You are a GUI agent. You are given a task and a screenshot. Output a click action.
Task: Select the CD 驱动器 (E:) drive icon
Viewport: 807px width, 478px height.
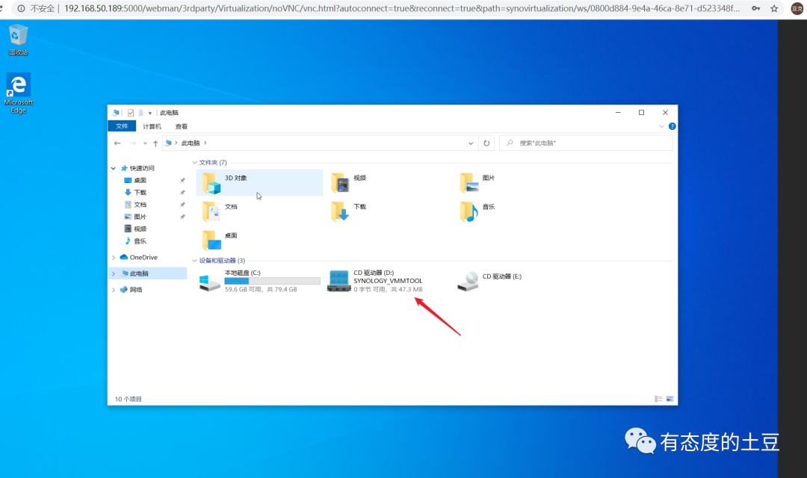coord(468,282)
